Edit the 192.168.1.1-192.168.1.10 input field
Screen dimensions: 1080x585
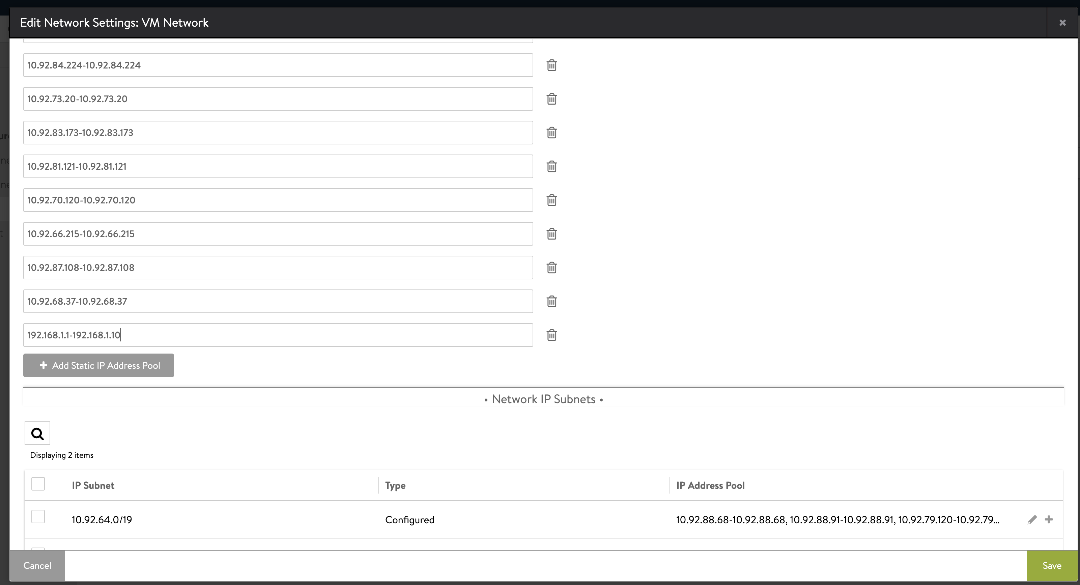click(x=277, y=334)
